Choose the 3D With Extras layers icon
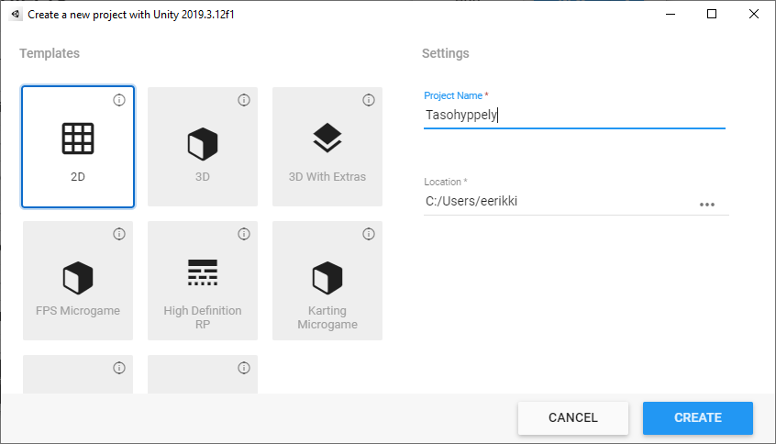Image resolution: width=776 pixels, height=444 pixels. tap(327, 139)
